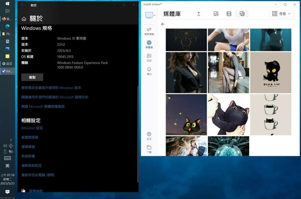Open 變更產品金鑰或升級您的 Windows 版本 link
This screenshot has width=301, height=199.
pyautogui.click(x=51, y=88)
